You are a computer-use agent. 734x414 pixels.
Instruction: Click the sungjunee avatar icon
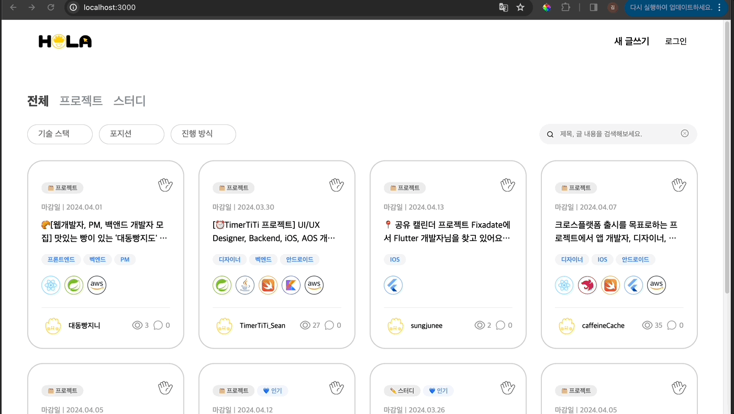(x=396, y=326)
